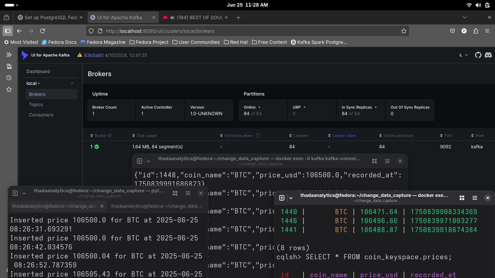Image resolution: width=495 pixels, height=278 pixels.
Task: Open Most Visited bookmarks
Action: coord(21,42)
